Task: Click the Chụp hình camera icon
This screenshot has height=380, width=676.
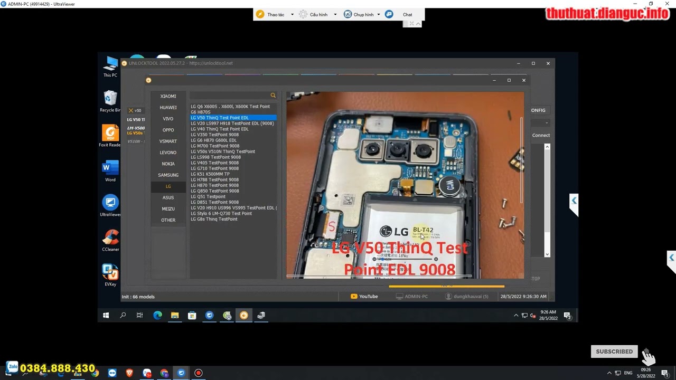Action: tap(348, 14)
